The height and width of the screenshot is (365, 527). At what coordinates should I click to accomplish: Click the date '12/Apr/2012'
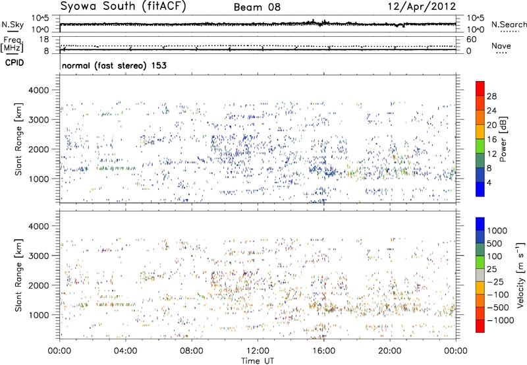[x=422, y=7]
